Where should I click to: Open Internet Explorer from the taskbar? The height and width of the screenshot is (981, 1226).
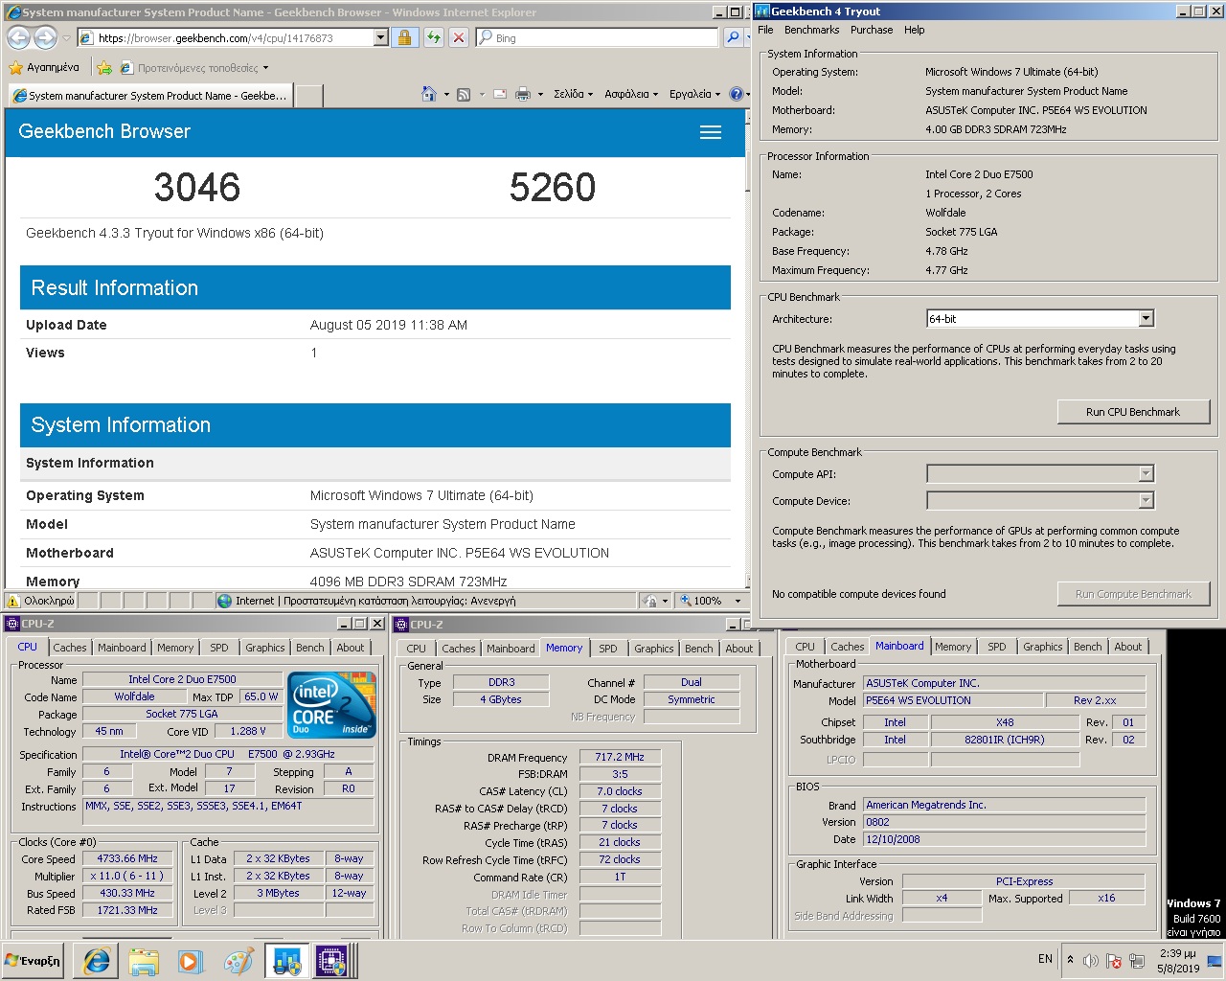(x=97, y=961)
